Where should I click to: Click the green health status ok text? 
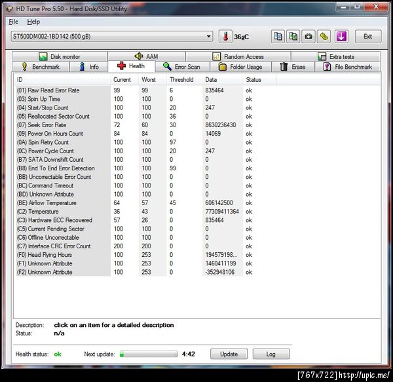pos(58,354)
